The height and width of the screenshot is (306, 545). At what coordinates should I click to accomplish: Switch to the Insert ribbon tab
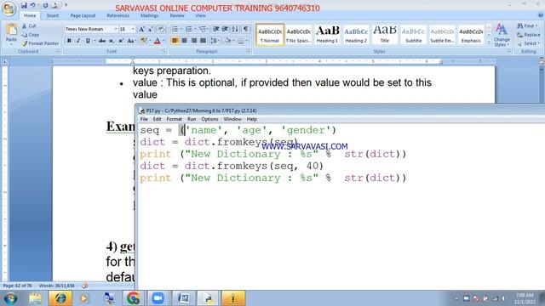[x=53, y=15]
